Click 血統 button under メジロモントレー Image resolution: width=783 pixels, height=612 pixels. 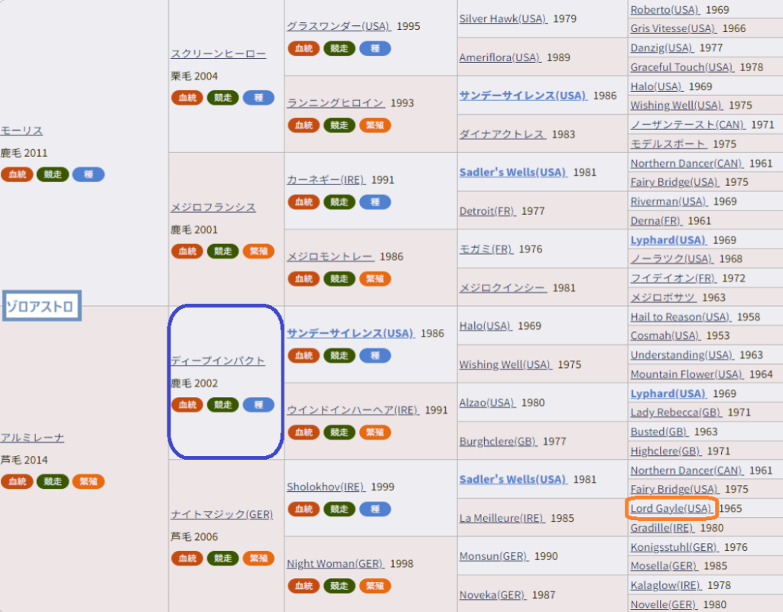(304, 278)
